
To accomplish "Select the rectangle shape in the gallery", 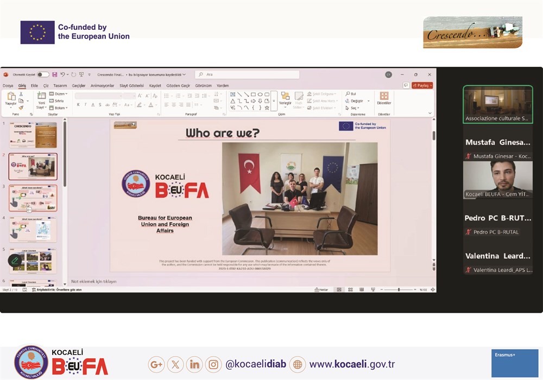I will click(x=253, y=94).
